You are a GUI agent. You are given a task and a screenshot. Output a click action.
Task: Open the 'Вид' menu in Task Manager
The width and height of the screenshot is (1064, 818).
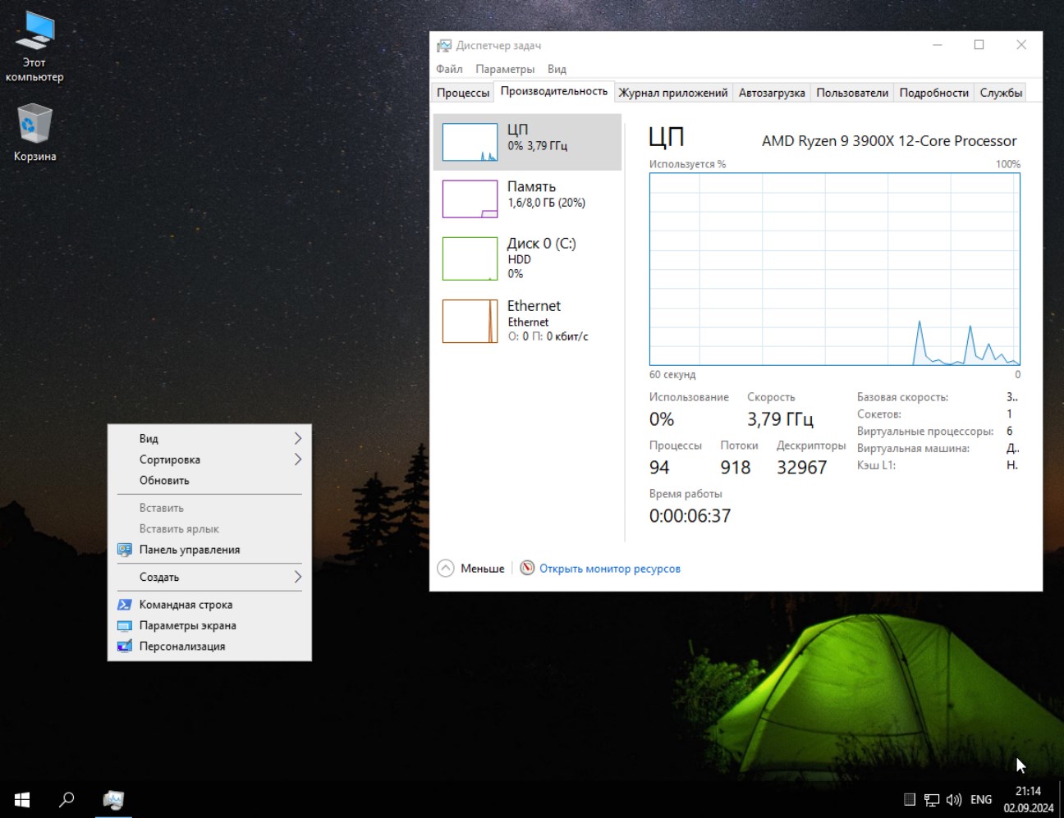557,69
